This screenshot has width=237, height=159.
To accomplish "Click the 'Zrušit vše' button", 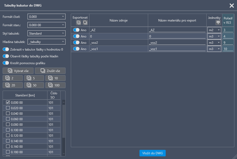I will tap(50, 71).
